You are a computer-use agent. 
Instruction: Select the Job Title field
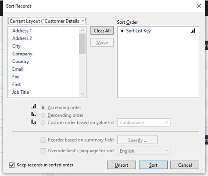21,92
